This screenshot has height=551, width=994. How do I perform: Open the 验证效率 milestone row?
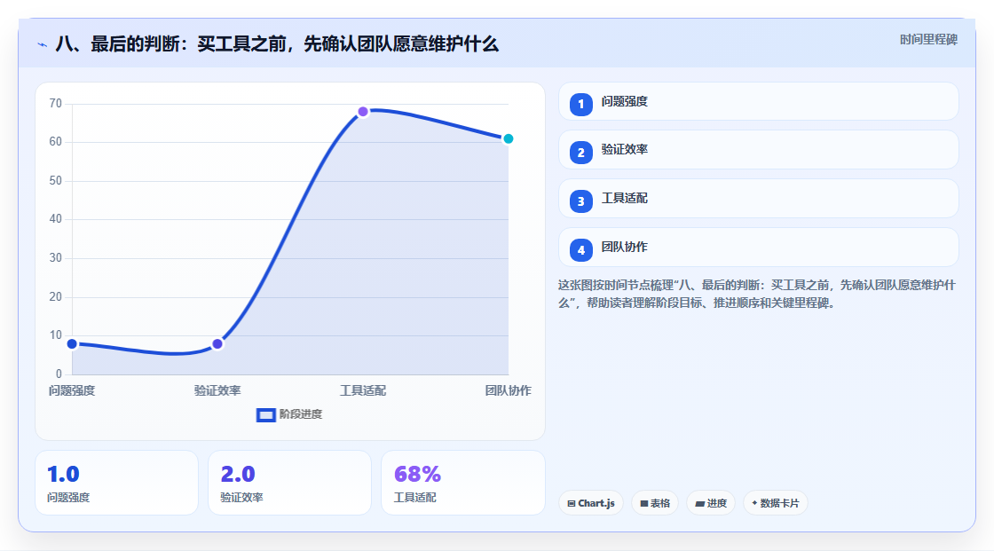[x=758, y=150]
